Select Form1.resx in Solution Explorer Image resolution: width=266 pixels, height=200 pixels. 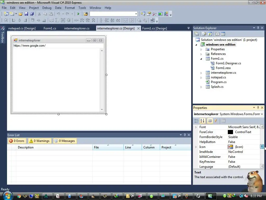(223, 68)
